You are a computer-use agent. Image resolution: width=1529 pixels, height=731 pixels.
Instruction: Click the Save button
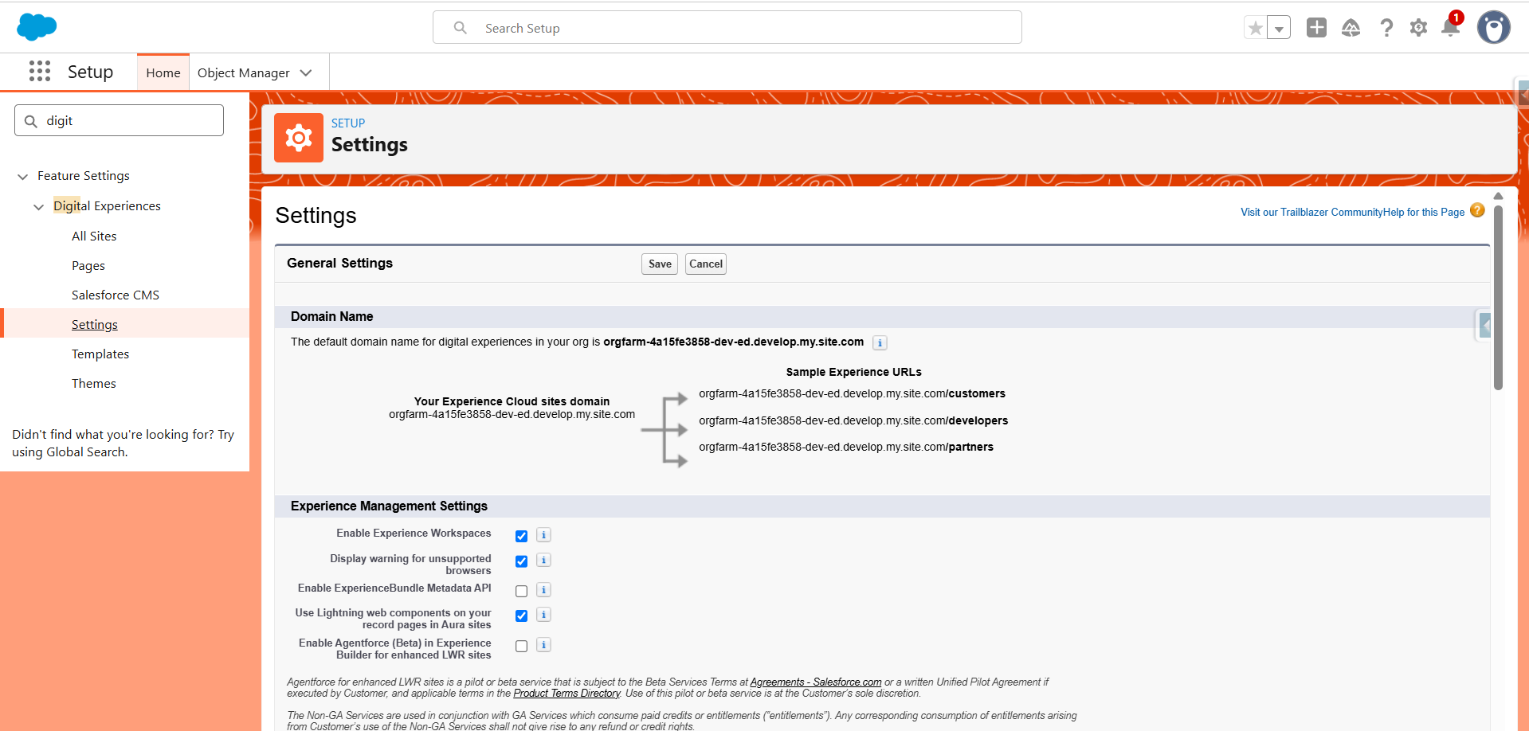pyautogui.click(x=660, y=264)
